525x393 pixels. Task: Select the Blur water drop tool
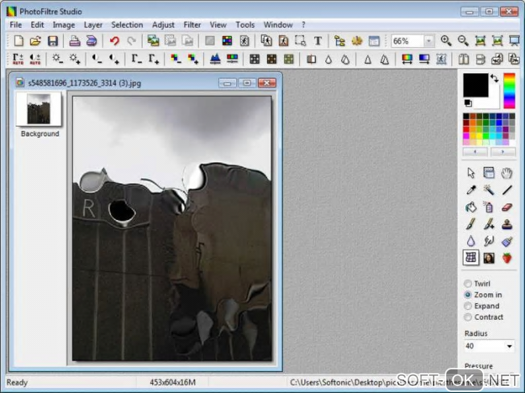471,241
